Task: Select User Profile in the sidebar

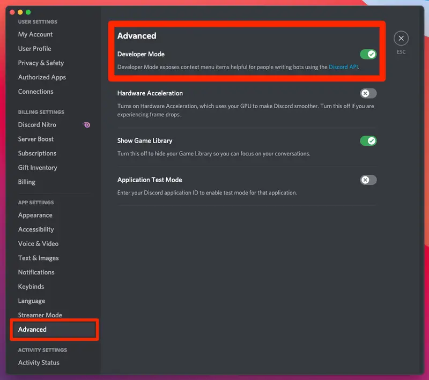Action: click(33, 48)
